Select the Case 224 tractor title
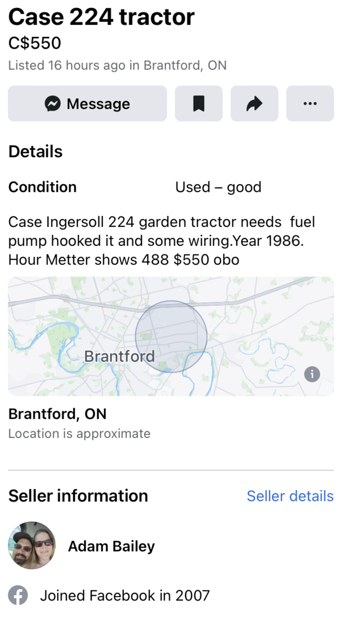Screen dimensions: 338x631 click(101, 17)
